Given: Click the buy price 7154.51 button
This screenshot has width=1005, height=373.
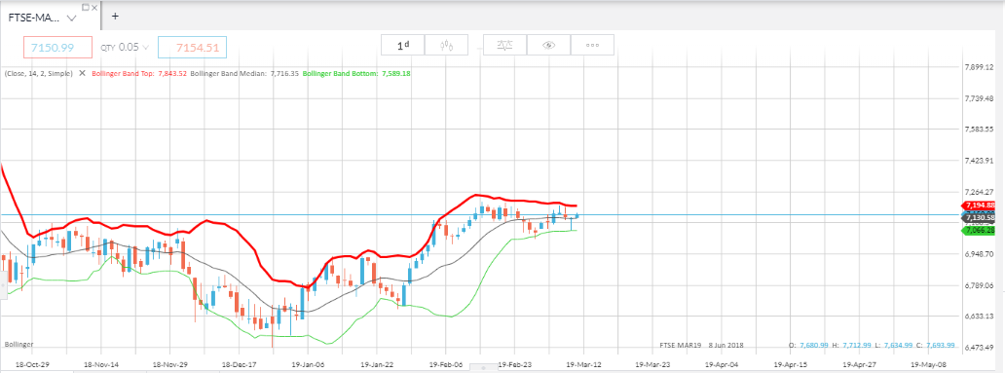Looking at the screenshot, I should pos(192,47).
